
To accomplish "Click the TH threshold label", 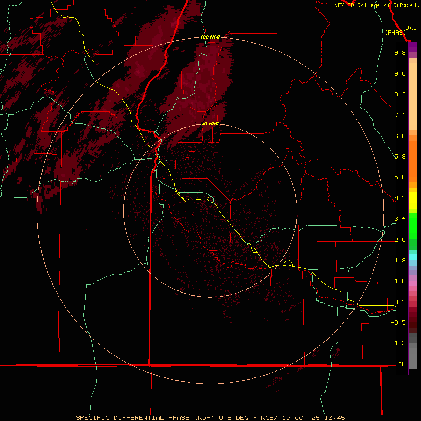I will tap(402, 364).
